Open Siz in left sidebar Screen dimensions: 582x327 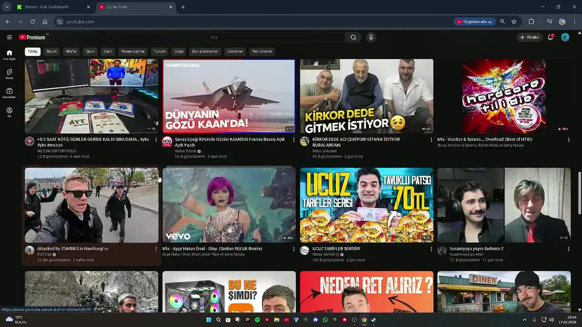tap(9, 112)
